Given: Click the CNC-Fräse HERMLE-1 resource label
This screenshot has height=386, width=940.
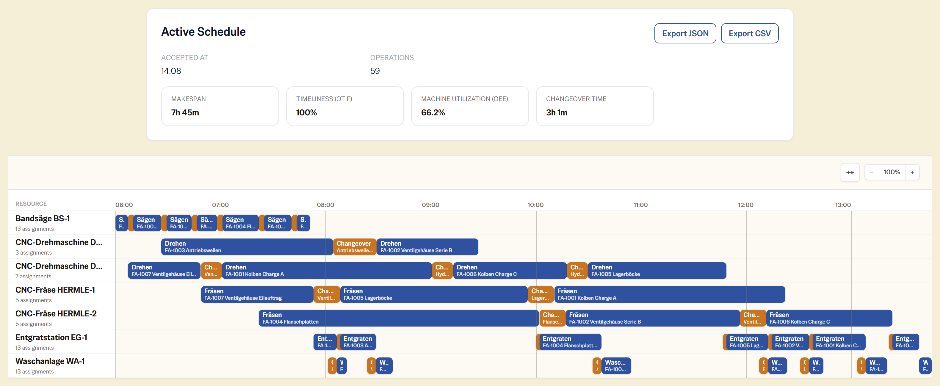Looking at the screenshot, I should tap(55, 290).
